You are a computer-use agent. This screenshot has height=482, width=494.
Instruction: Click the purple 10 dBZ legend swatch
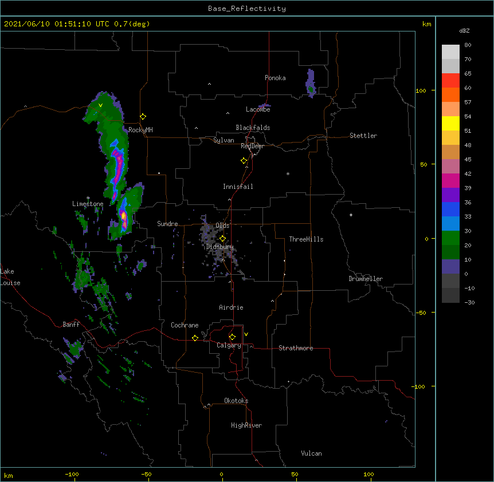(450, 267)
